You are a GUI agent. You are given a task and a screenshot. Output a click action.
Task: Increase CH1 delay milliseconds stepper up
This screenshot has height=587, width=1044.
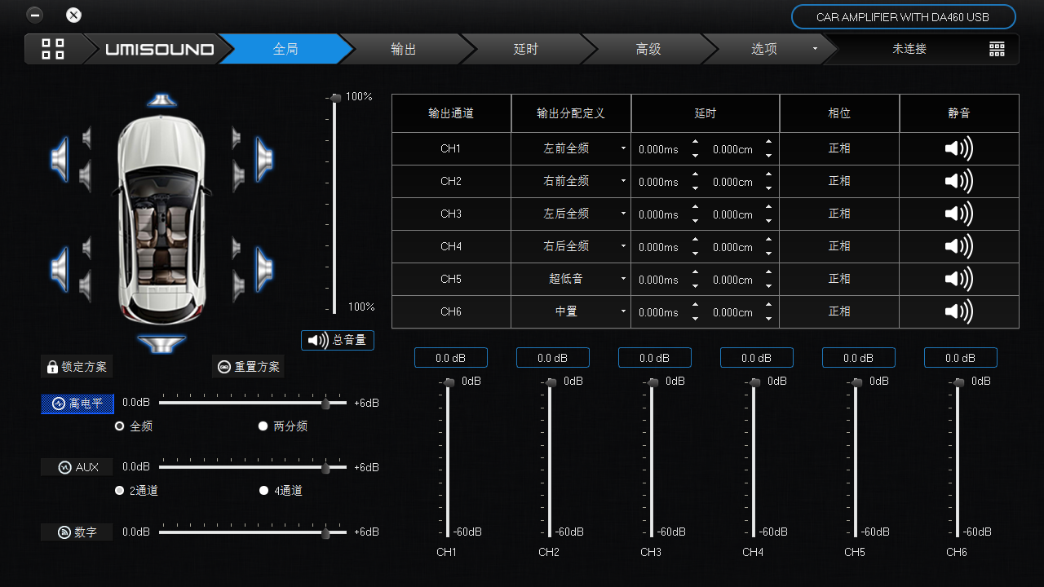coord(695,143)
